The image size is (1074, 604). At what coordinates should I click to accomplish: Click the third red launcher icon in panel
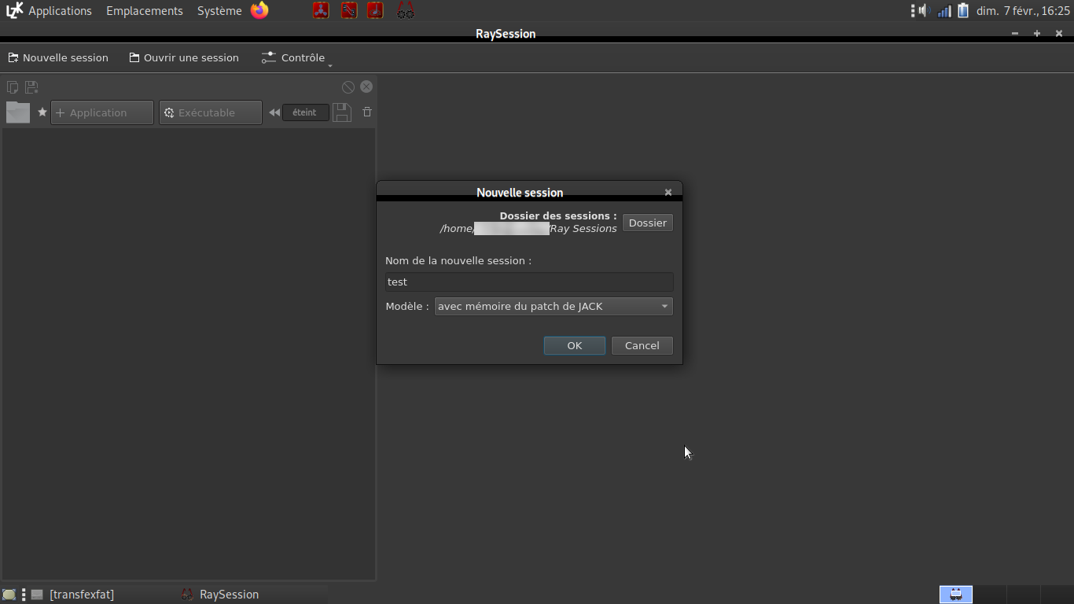click(376, 10)
